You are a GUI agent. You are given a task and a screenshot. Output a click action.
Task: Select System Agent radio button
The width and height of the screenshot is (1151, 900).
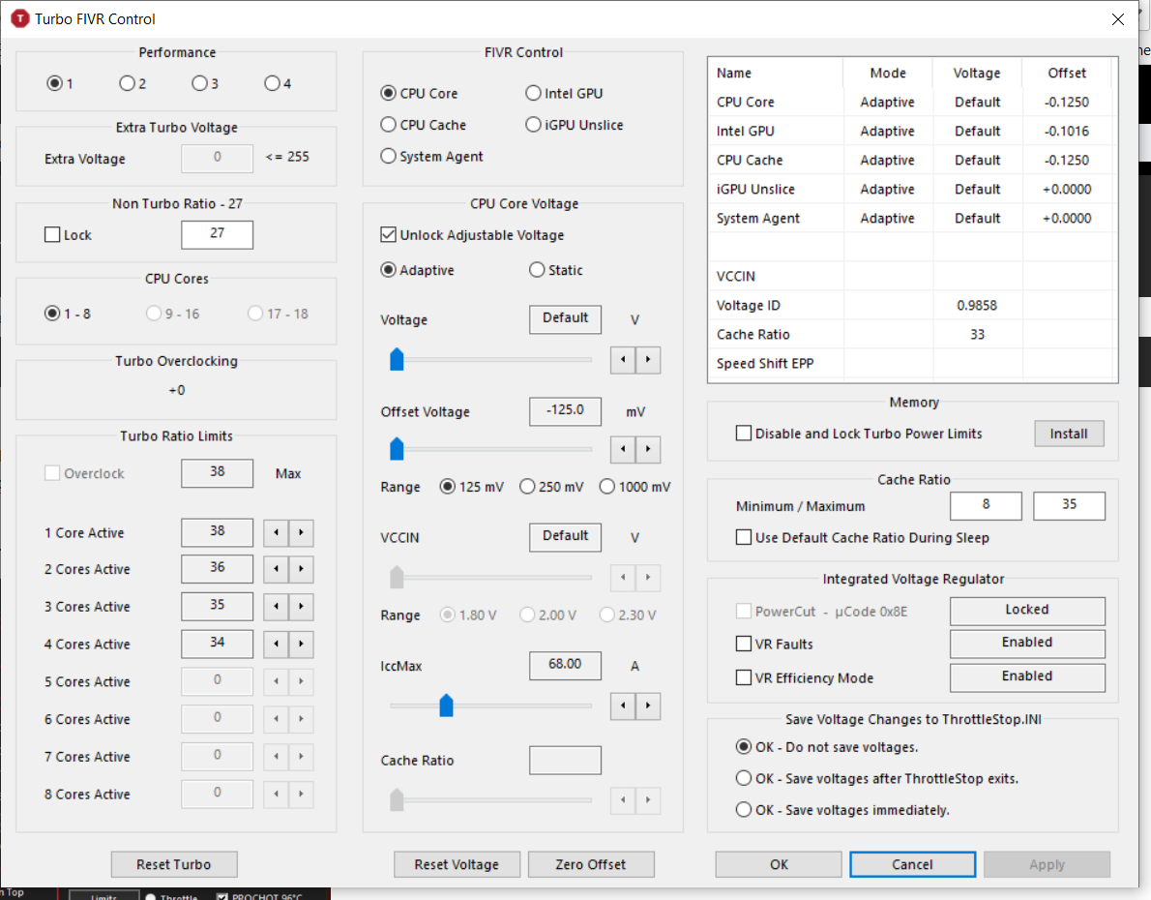[x=432, y=157]
